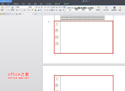
Task: Toggle bold formatting
Action: click(x=17, y=10)
